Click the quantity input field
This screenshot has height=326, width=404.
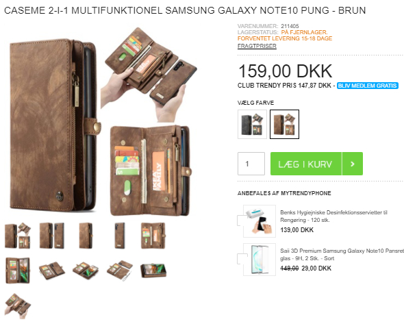(251, 164)
